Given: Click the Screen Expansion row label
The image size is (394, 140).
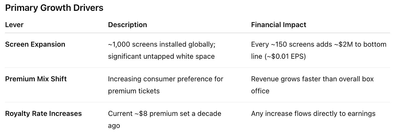Looking at the screenshot, I should [35, 44].
